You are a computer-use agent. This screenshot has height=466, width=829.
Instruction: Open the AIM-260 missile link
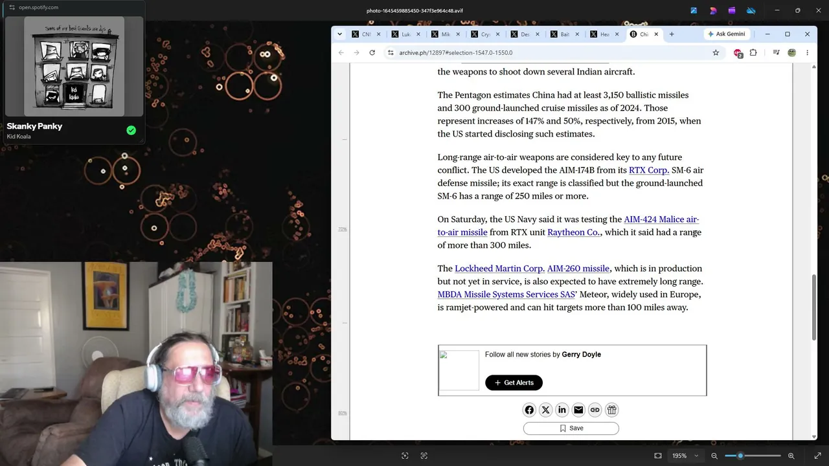point(578,269)
